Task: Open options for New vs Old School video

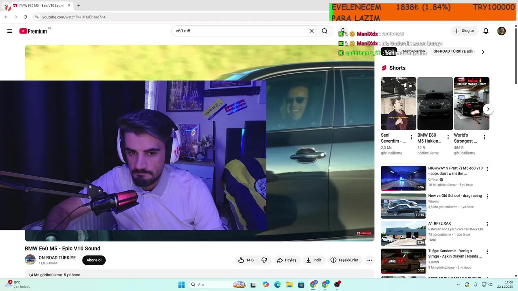Action: pyautogui.click(x=487, y=196)
